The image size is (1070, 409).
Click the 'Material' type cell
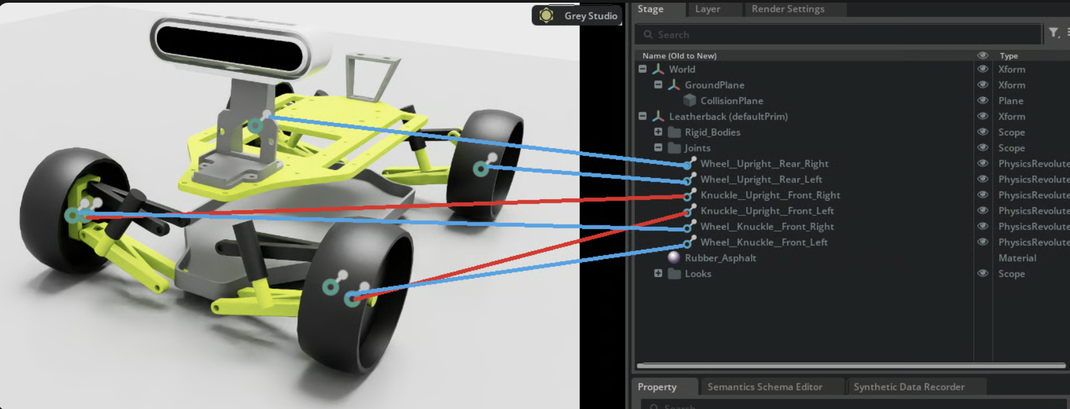coord(1017,258)
